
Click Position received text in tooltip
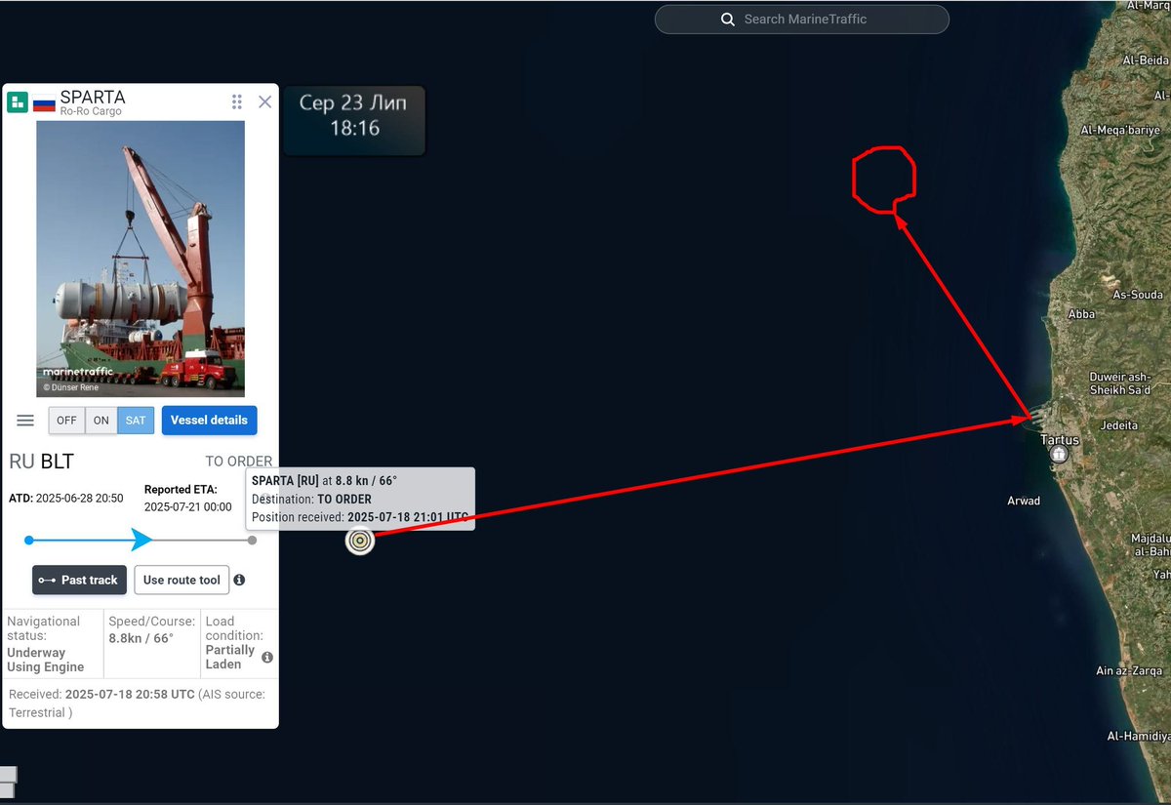(359, 516)
